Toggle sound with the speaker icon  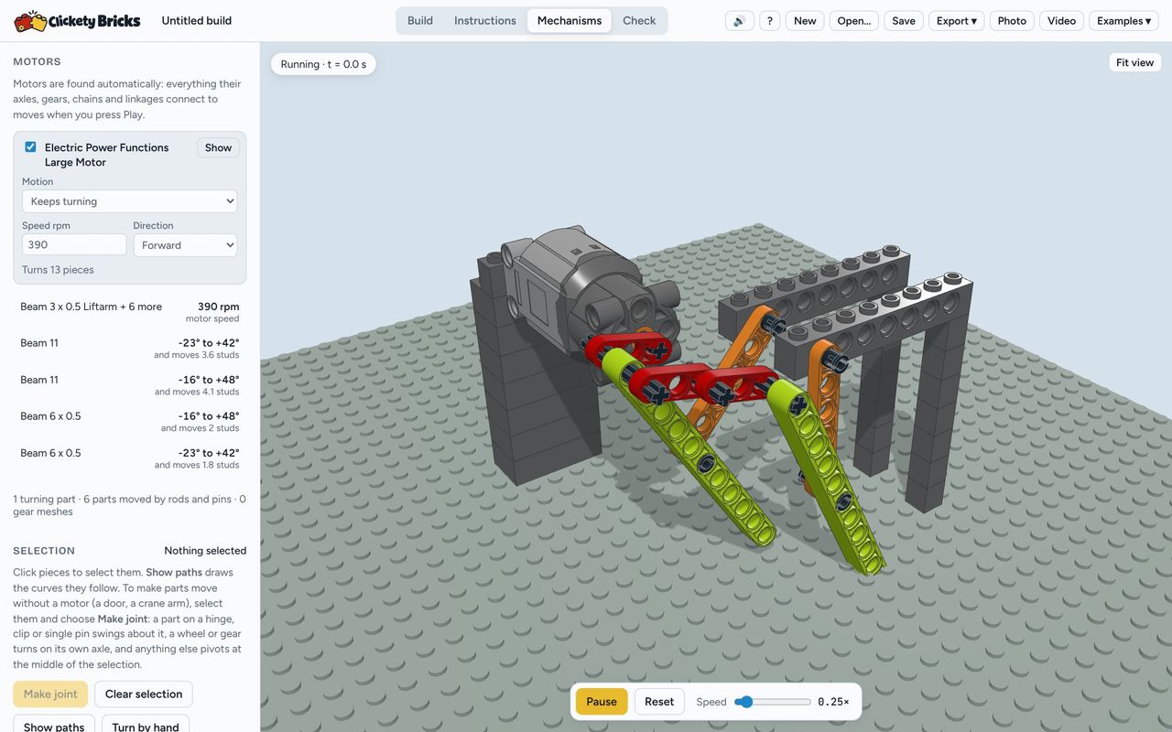pos(740,21)
